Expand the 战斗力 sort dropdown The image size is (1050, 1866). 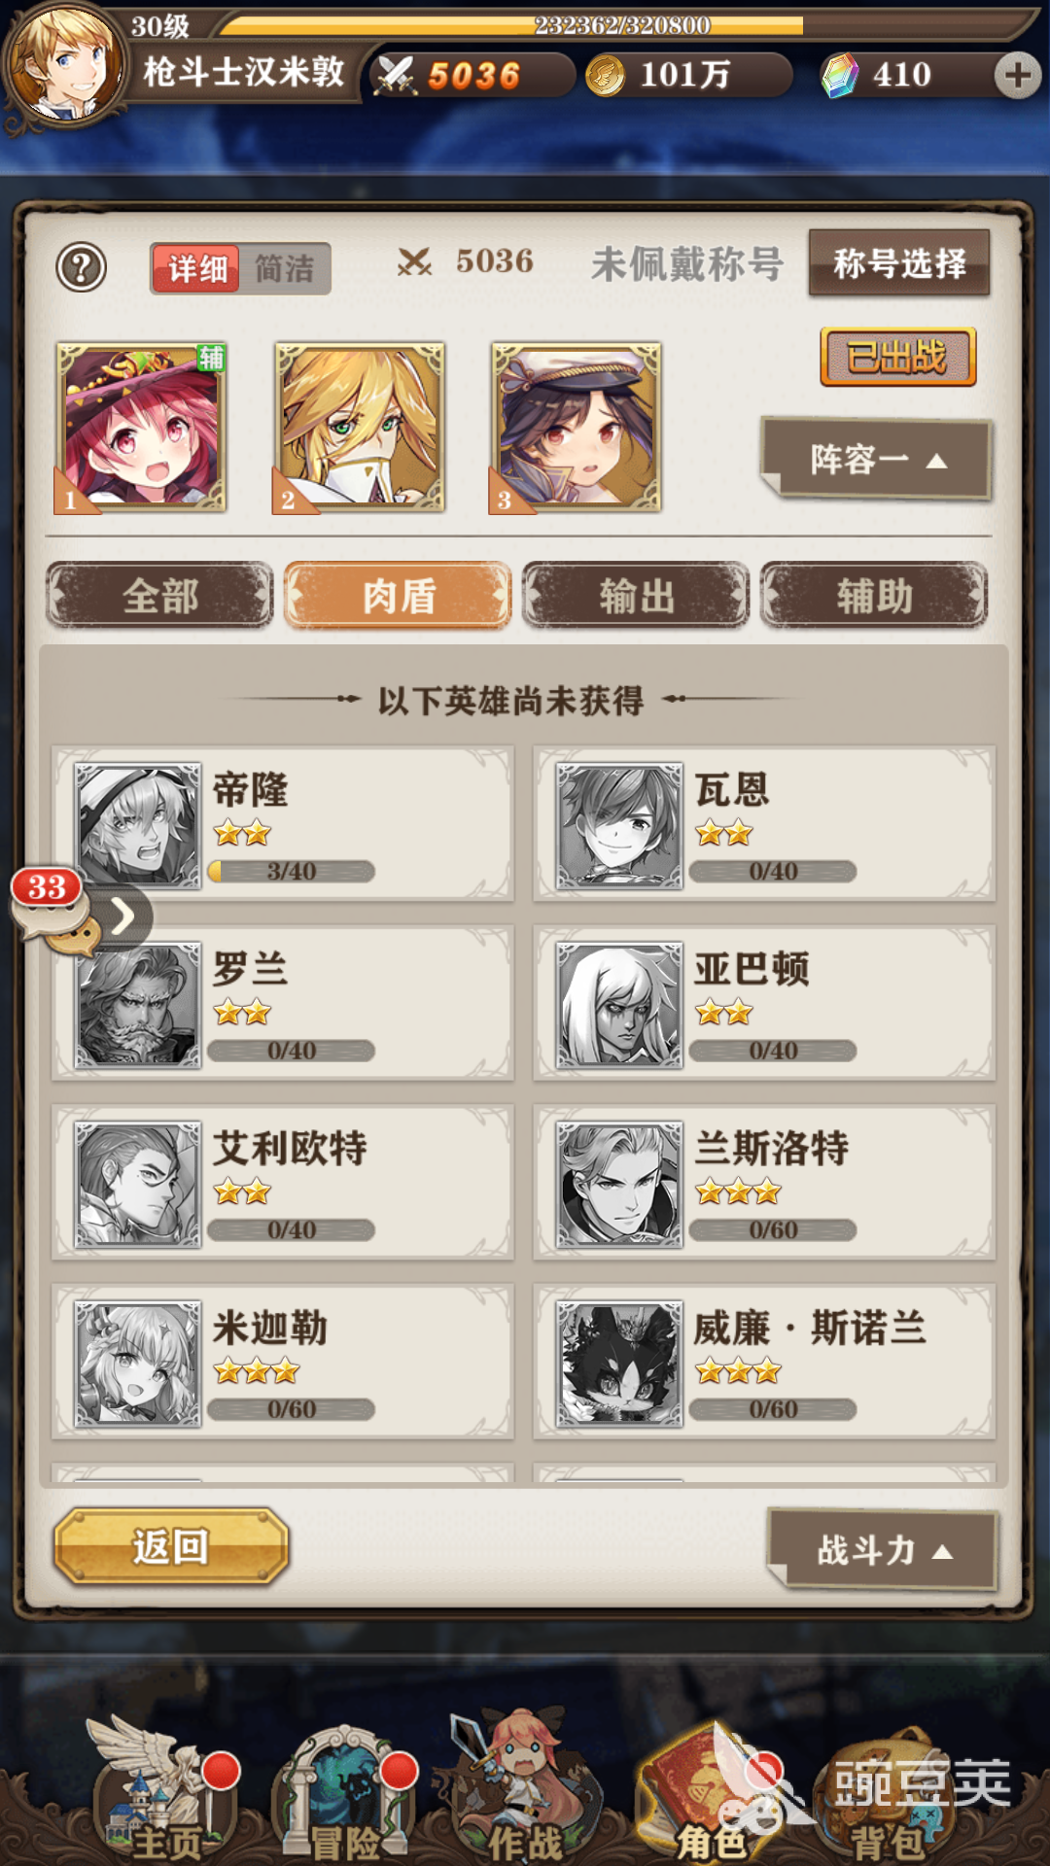coord(882,1549)
